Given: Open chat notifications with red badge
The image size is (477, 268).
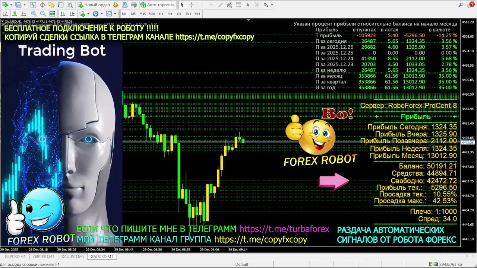Looking at the screenshot, I should coord(471,5).
